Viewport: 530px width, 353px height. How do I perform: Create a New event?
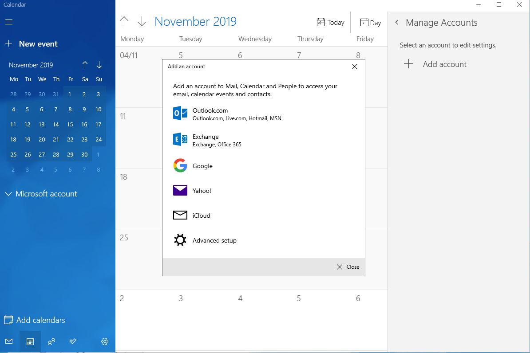[32, 43]
